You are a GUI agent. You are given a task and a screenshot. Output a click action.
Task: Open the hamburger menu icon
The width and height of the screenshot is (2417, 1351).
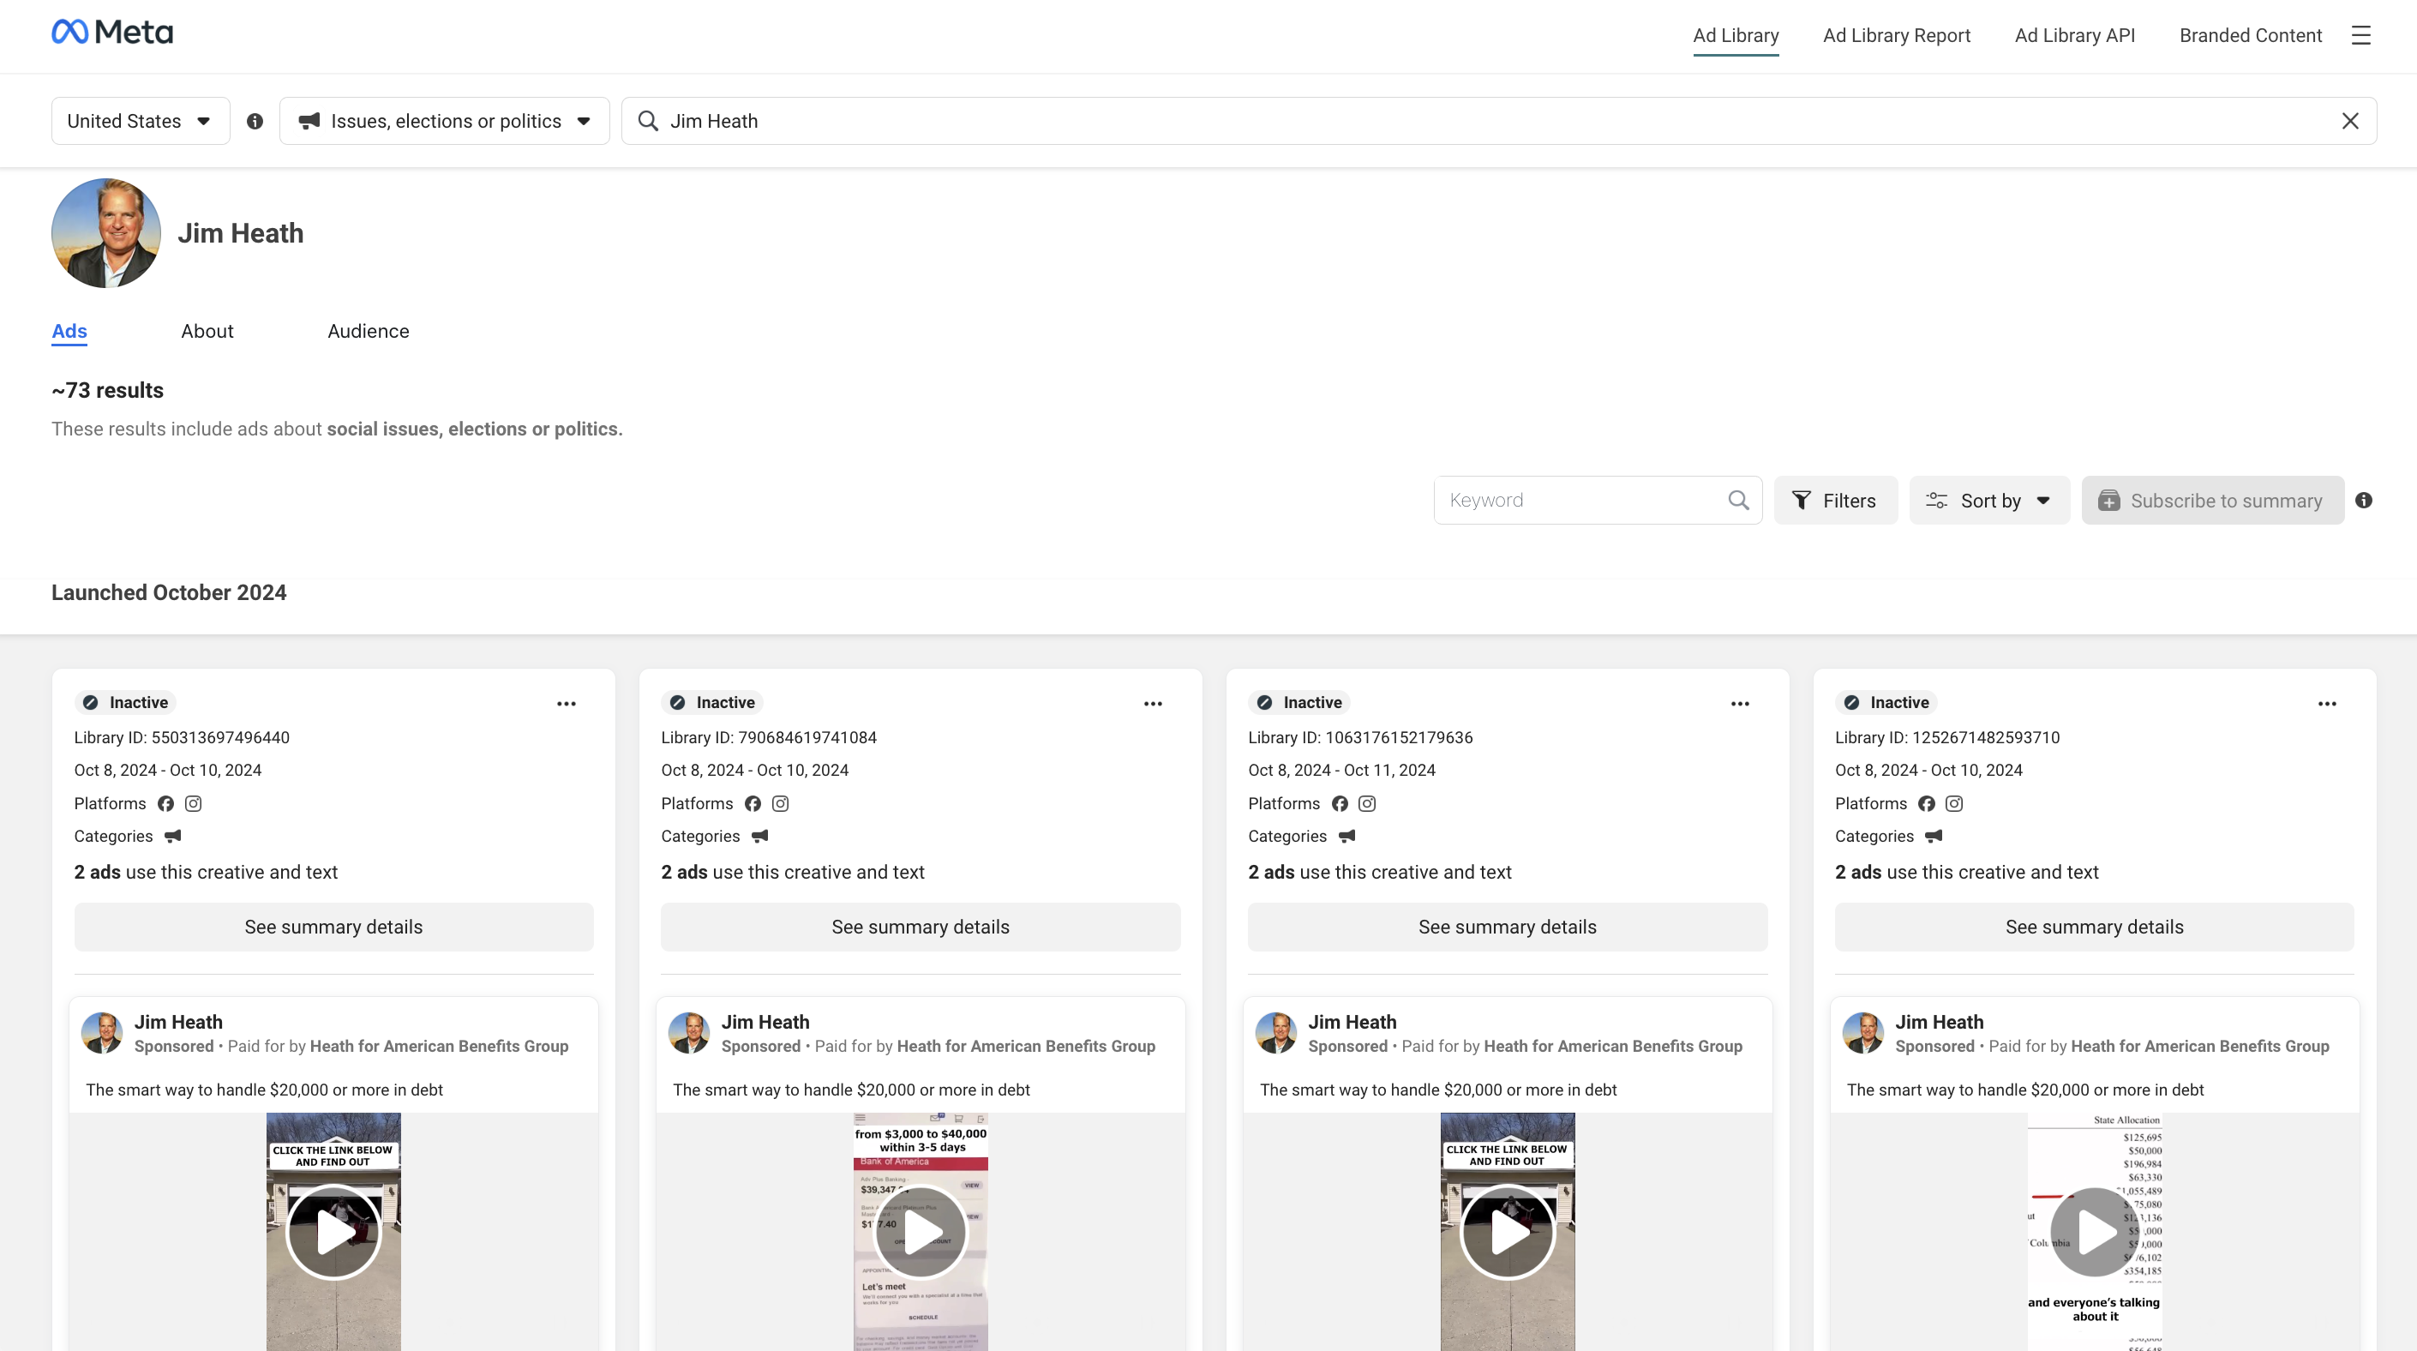coord(2360,36)
